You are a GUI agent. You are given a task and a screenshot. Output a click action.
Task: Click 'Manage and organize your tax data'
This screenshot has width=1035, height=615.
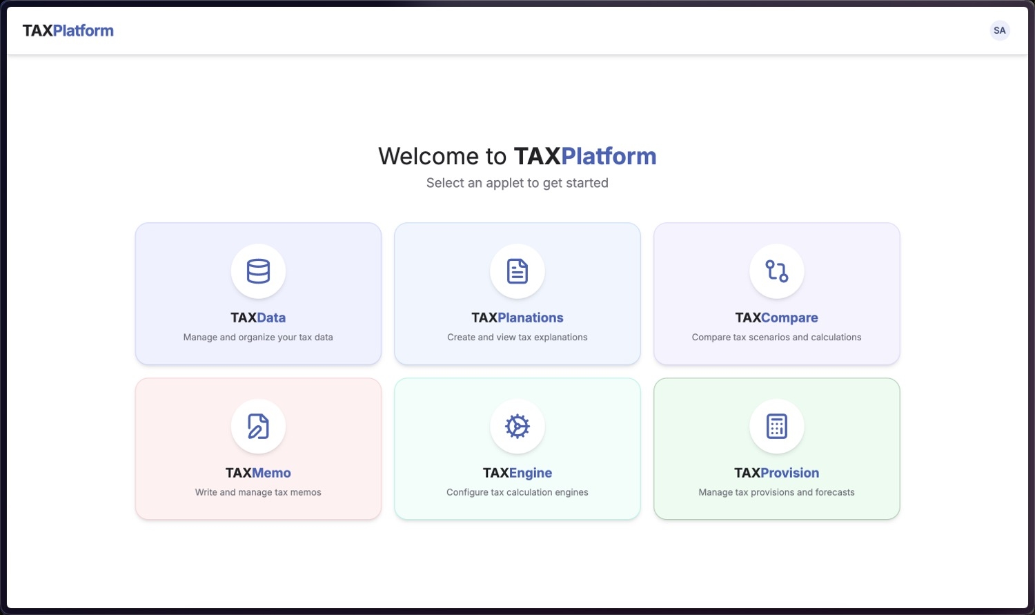coord(258,338)
